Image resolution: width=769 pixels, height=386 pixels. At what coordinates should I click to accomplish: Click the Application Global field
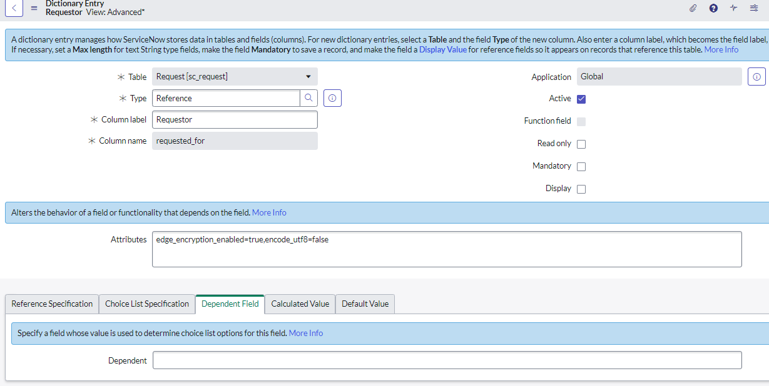pos(660,77)
